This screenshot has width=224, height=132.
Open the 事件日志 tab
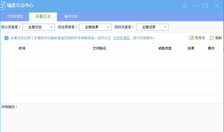71,16
